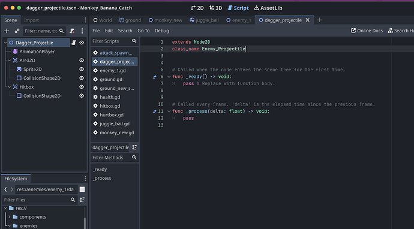Add a new scene tab
The width and height of the screenshot is (414, 229).
(319, 20)
